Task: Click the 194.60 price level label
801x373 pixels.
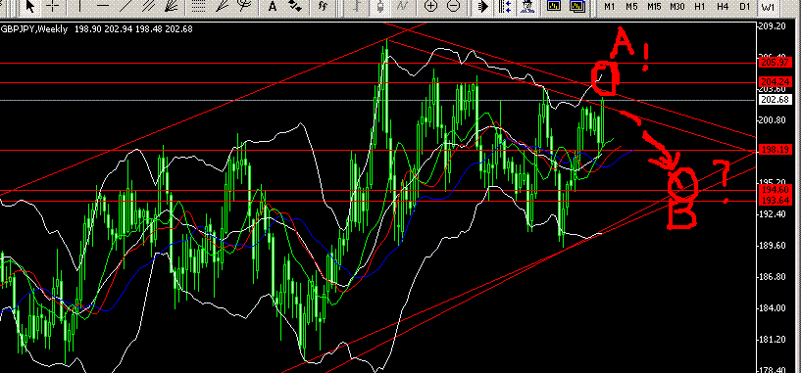Action: [775, 190]
